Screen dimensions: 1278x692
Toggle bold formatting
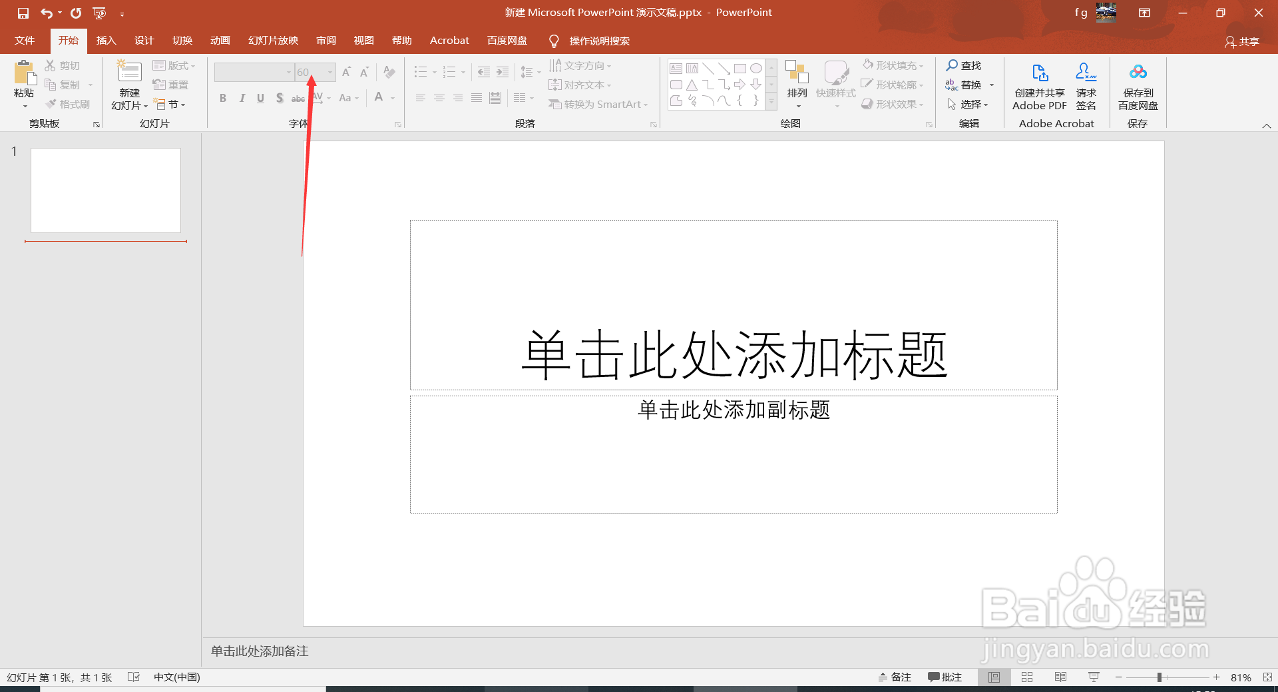223,98
